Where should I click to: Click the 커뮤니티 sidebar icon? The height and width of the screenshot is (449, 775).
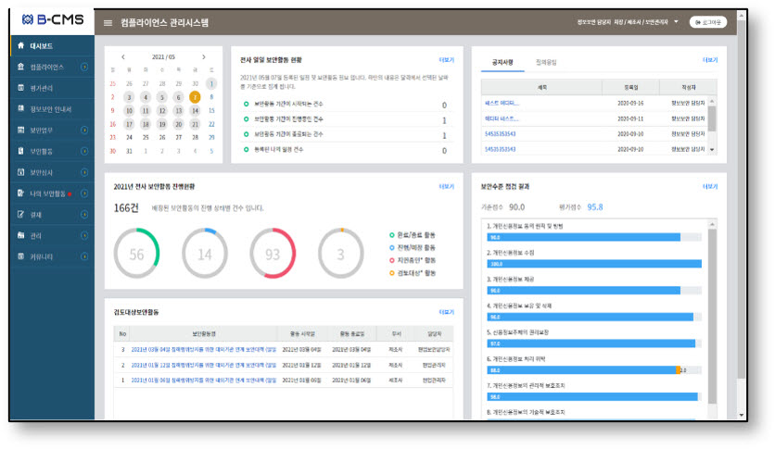click(20, 256)
